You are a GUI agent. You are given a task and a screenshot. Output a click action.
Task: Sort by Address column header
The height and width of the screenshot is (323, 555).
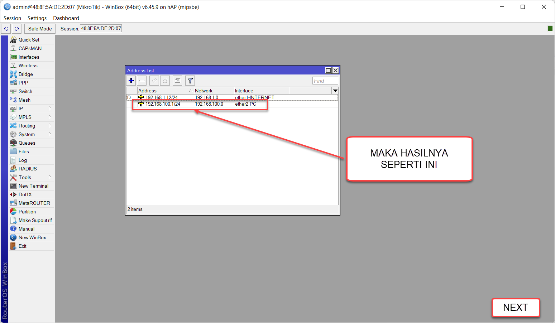(166, 91)
